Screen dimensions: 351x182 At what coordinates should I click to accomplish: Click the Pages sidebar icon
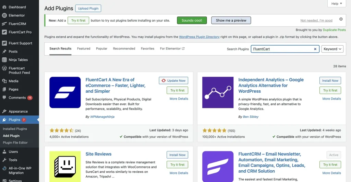click(4, 89)
